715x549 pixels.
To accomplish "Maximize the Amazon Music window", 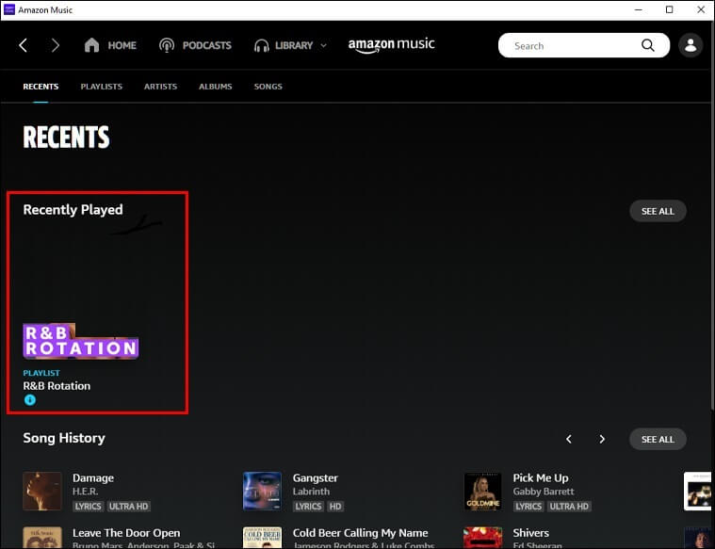I will pyautogui.click(x=669, y=9).
